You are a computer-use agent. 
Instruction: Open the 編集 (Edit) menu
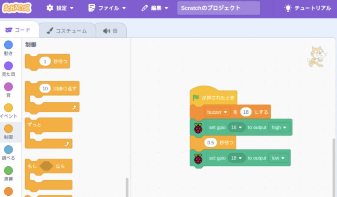pyautogui.click(x=155, y=8)
